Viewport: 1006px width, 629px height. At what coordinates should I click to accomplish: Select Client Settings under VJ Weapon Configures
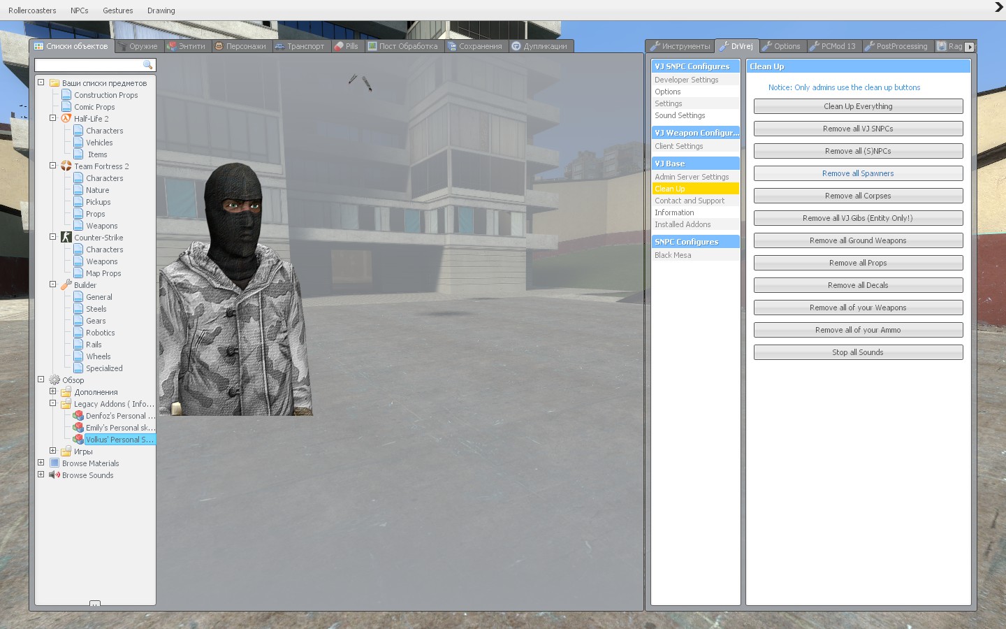click(x=695, y=146)
